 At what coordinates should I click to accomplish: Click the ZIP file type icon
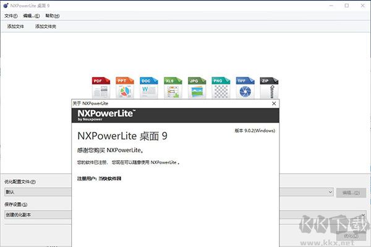click(x=269, y=87)
